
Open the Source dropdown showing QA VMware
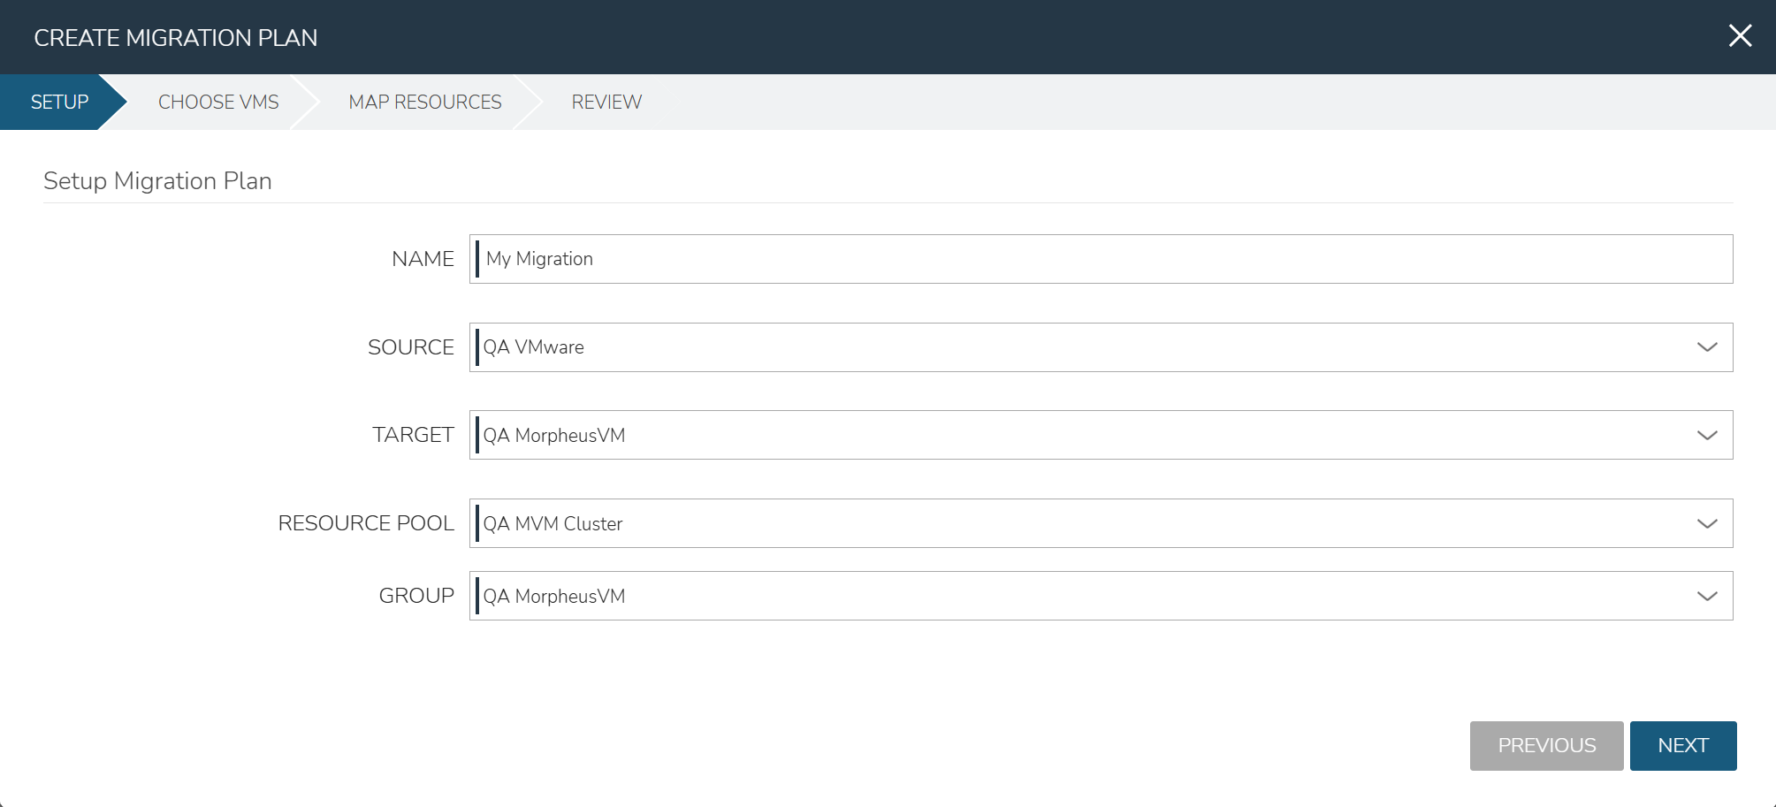(1101, 347)
